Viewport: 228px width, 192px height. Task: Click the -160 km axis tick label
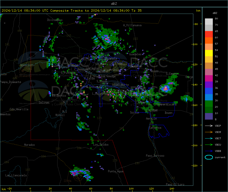pyautogui.click(x=195, y=105)
